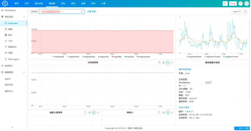251x131 pixels.
Task: Show help for the 网络IO chart
Action: pos(159,112)
